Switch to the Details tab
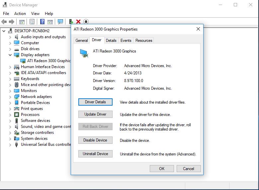259x190 pixels. coord(111,41)
